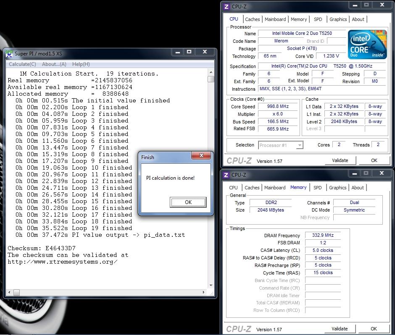Image resolution: width=395 pixels, height=335 pixels.
Task: Maximize the Super PI window
Action: tap(189, 52)
